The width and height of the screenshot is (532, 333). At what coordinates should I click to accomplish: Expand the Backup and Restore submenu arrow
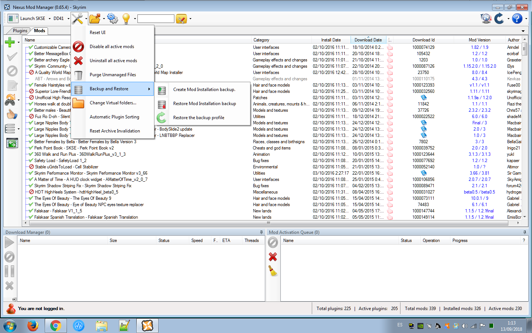pyautogui.click(x=149, y=89)
